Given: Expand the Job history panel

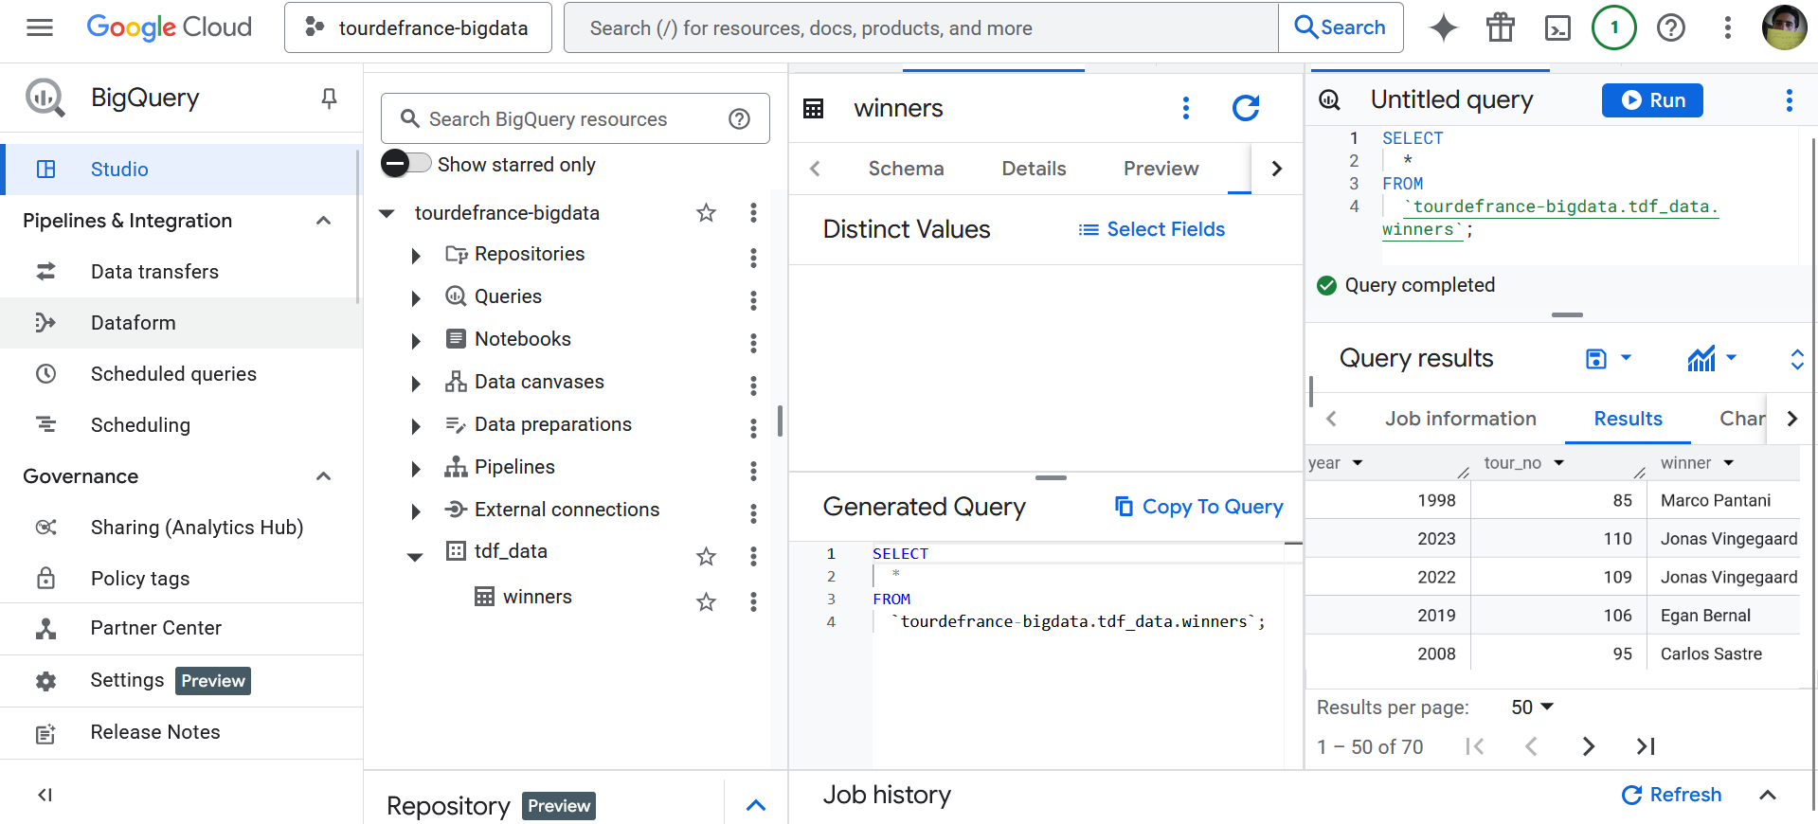Looking at the screenshot, I should (1768, 795).
